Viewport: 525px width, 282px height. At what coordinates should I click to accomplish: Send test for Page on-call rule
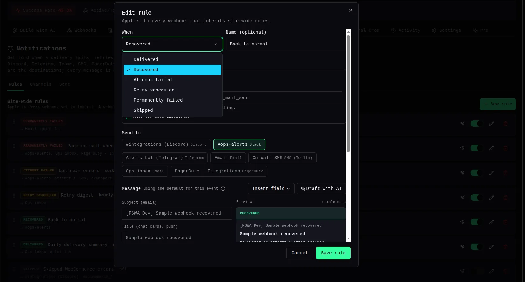pyautogui.click(x=462, y=148)
